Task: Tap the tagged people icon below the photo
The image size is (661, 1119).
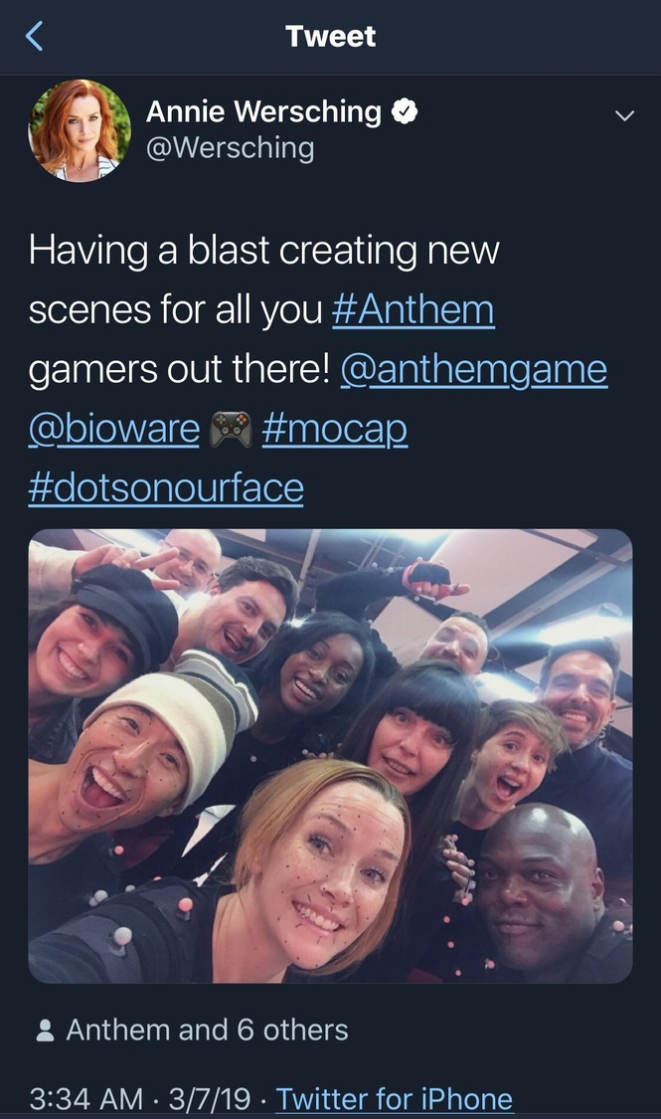Action: pyautogui.click(x=45, y=1030)
